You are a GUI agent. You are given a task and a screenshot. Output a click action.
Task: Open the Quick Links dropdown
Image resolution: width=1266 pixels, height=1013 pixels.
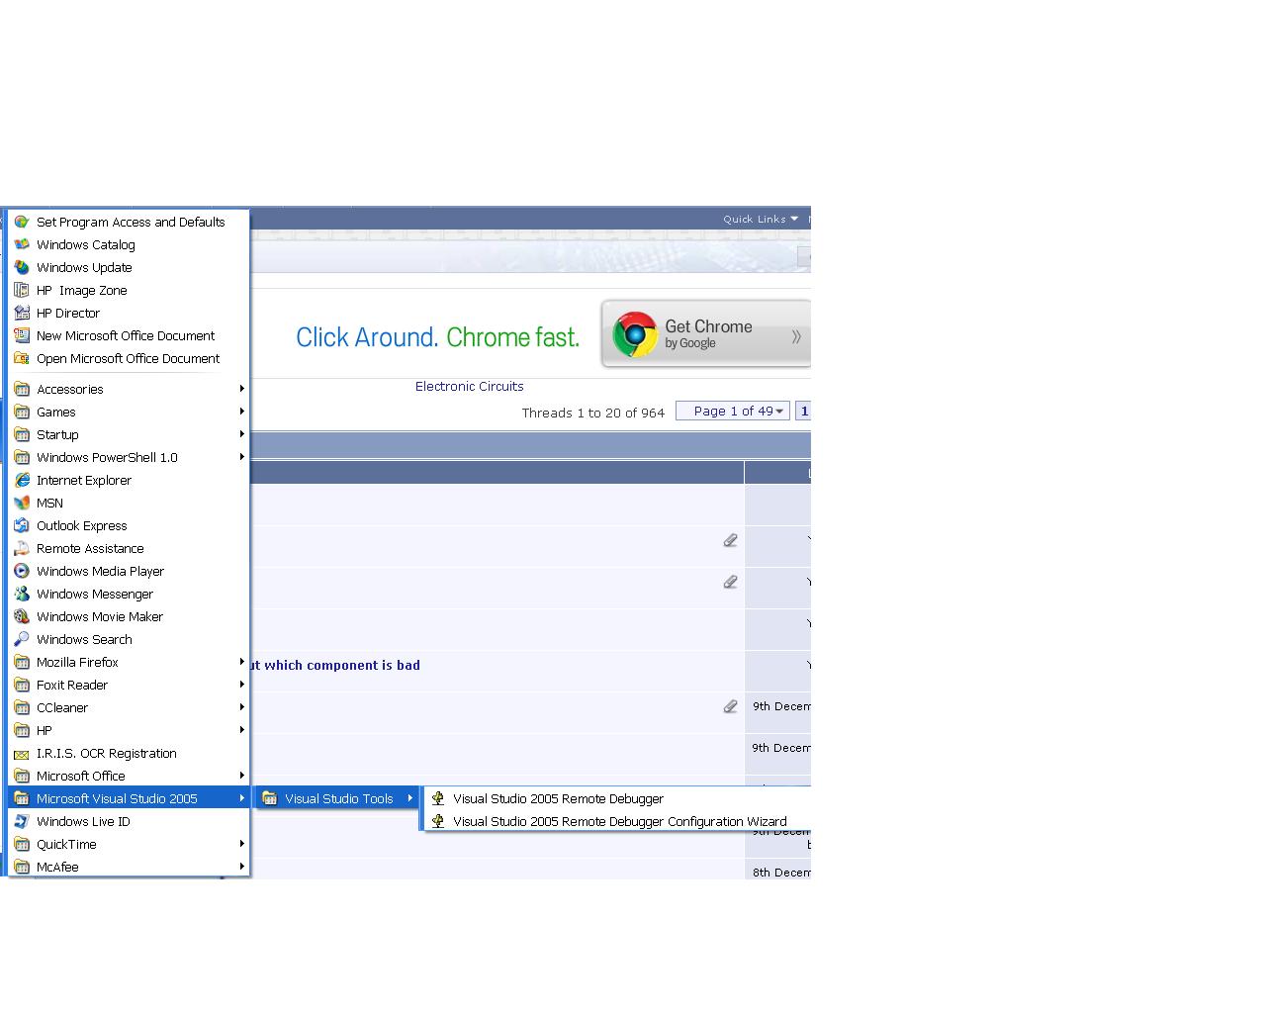760,219
